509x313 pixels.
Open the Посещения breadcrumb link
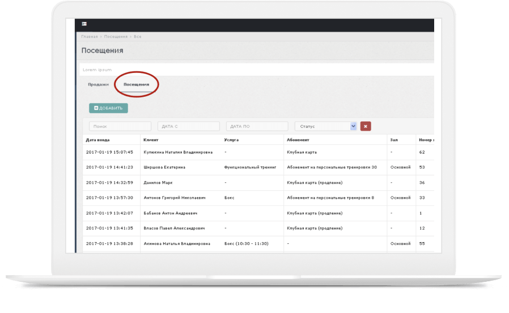(x=116, y=37)
